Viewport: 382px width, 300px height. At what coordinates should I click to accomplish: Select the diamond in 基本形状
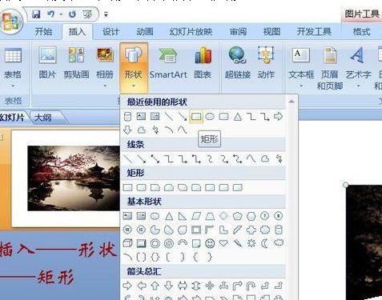pos(223,216)
